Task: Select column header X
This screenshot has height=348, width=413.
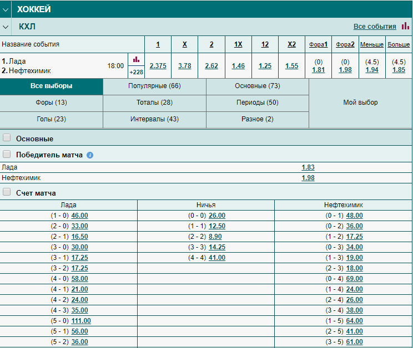Action: [x=185, y=44]
